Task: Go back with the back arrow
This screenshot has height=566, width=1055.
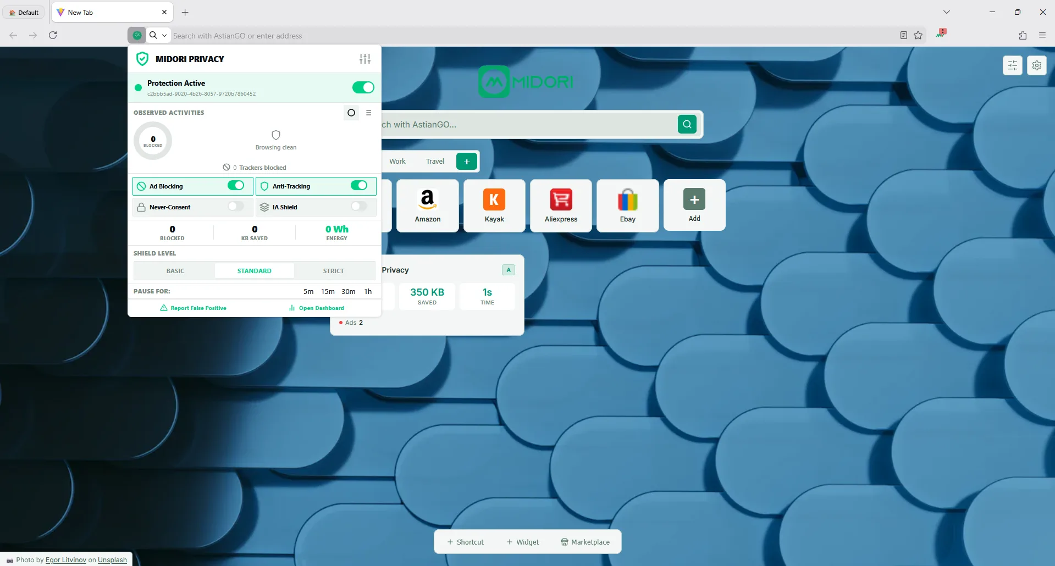Action: tap(13, 35)
